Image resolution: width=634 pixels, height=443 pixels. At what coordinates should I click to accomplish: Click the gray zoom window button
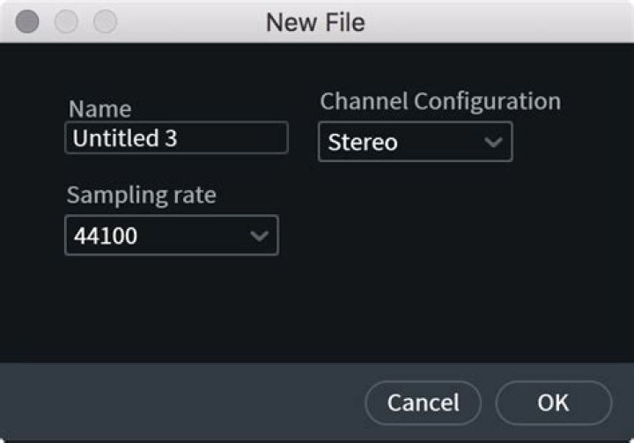(105, 22)
